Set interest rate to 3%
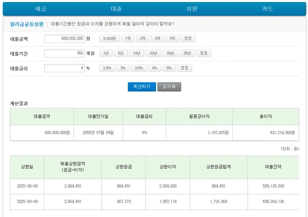308x217 pixels. point(123,68)
